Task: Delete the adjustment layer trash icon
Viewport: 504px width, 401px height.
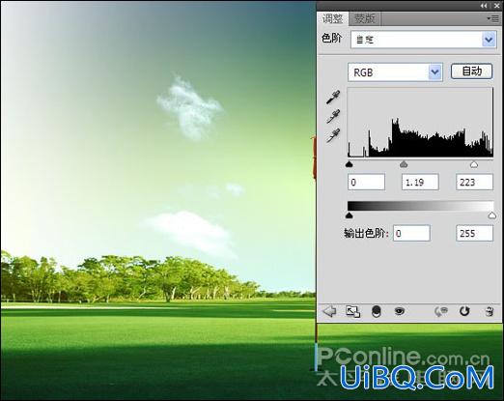Action: click(x=490, y=311)
